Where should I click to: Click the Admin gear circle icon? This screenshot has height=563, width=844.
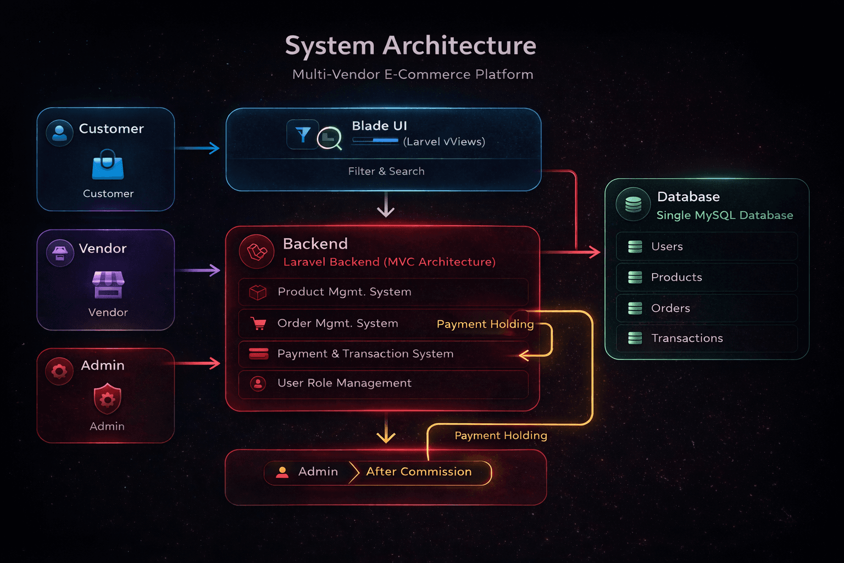(59, 372)
